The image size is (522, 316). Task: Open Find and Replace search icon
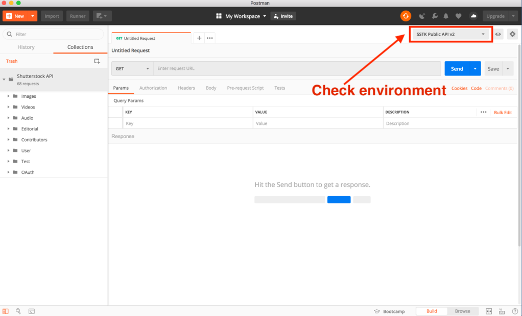[x=18, y=311]
